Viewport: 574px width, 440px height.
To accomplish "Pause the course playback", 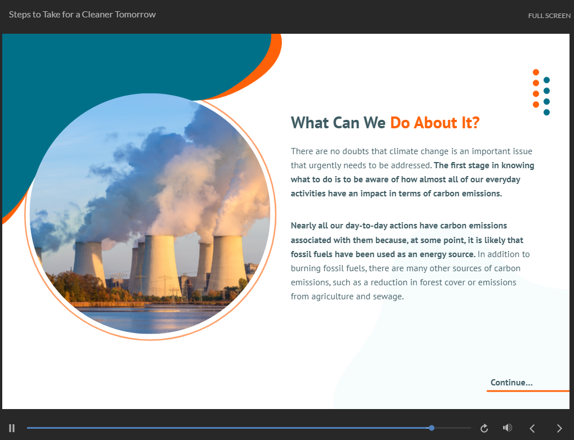I will [12, 428].
